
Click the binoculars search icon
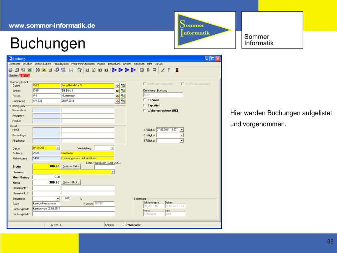38,70
